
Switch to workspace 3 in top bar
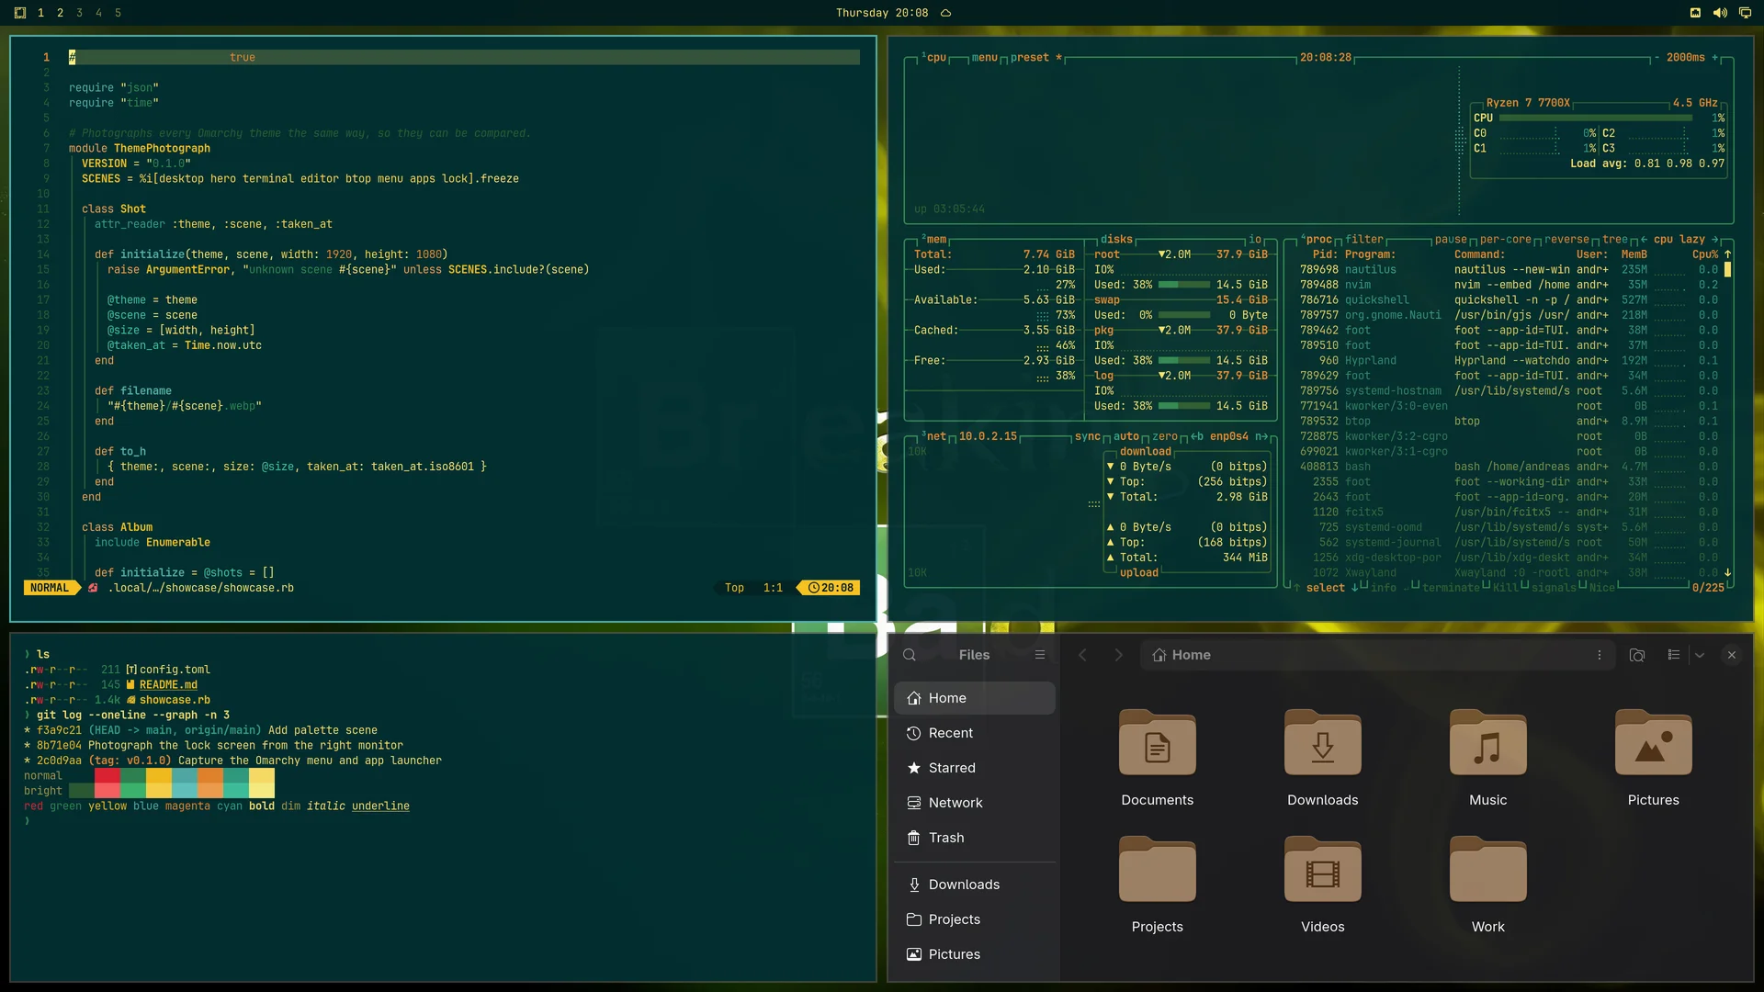(x=79, y=13)
